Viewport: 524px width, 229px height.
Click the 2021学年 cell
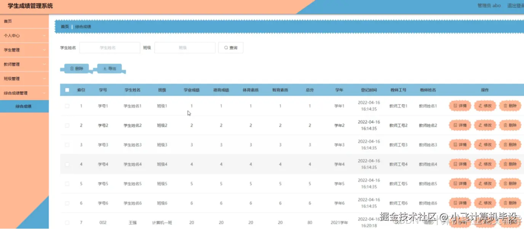point(339,223)
